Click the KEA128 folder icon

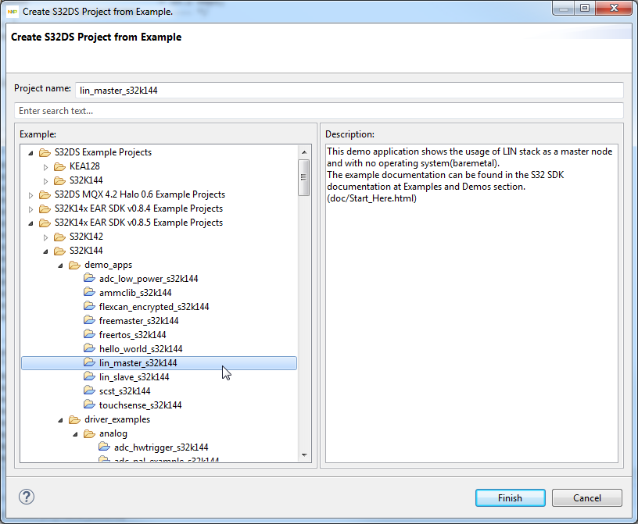59,166
